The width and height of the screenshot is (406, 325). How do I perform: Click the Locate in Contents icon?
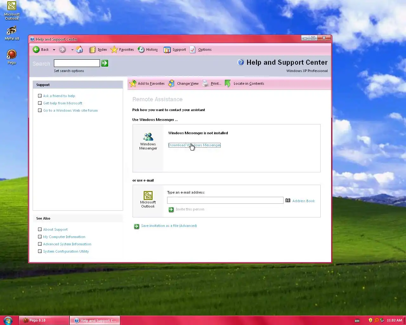[228, 83]
